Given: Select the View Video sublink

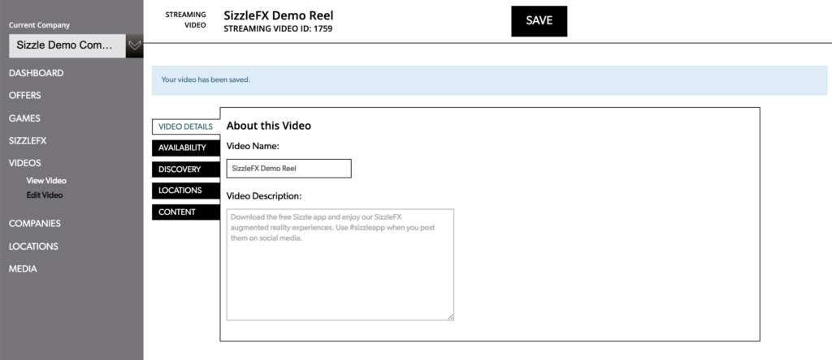Looking at the screenshot, I should (x=46, y=181).
